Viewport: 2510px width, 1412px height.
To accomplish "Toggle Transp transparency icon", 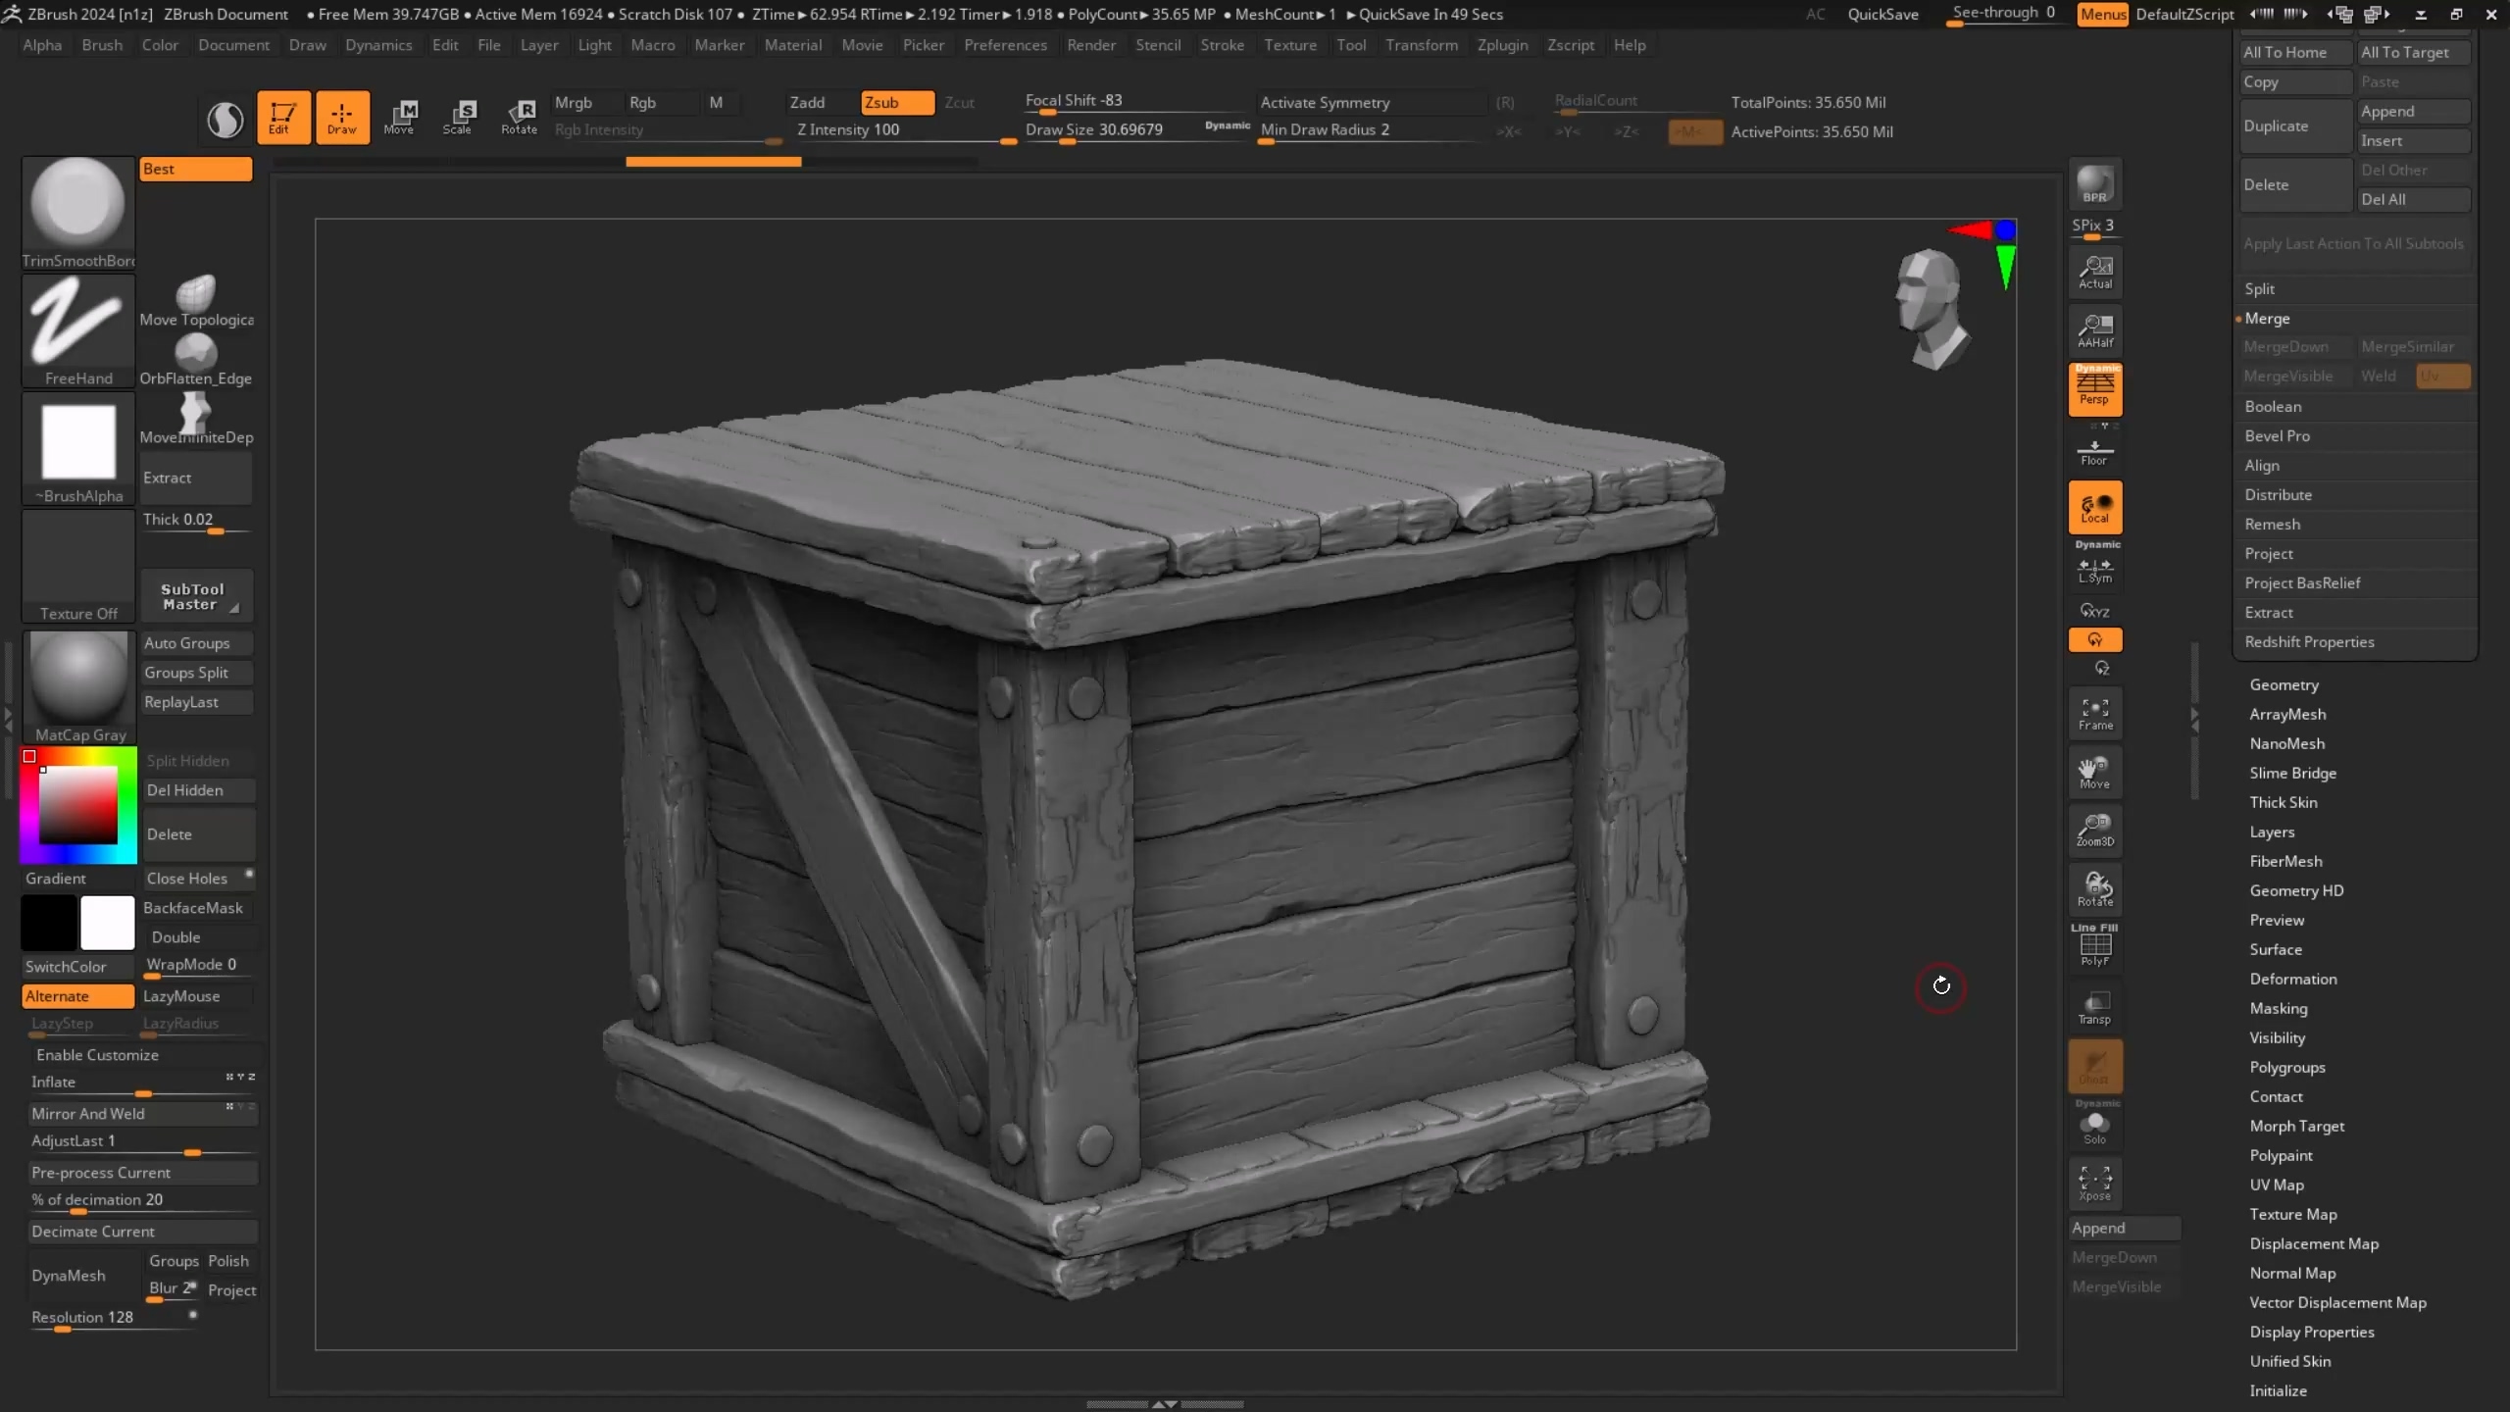I will pos(2094,1007).
